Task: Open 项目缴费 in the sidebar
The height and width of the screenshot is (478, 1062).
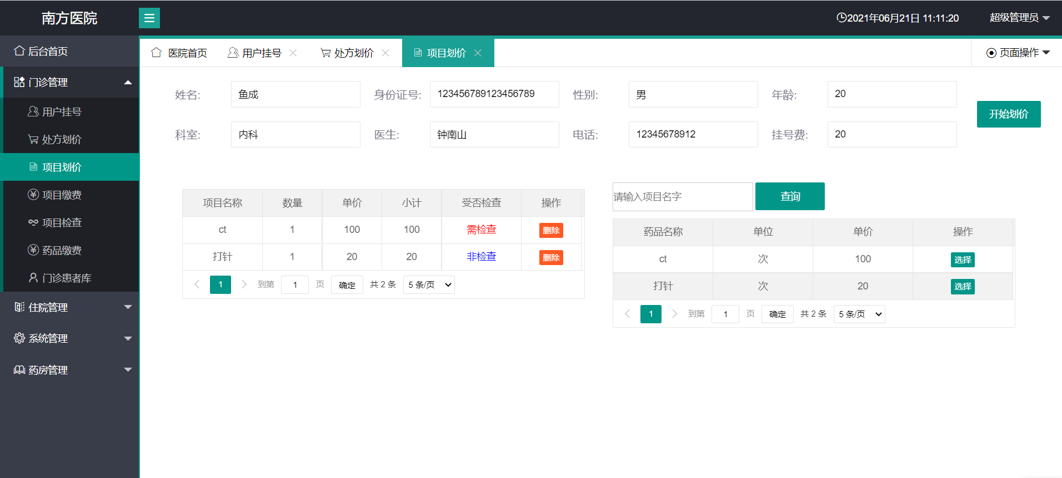Action: click(69, 195)
